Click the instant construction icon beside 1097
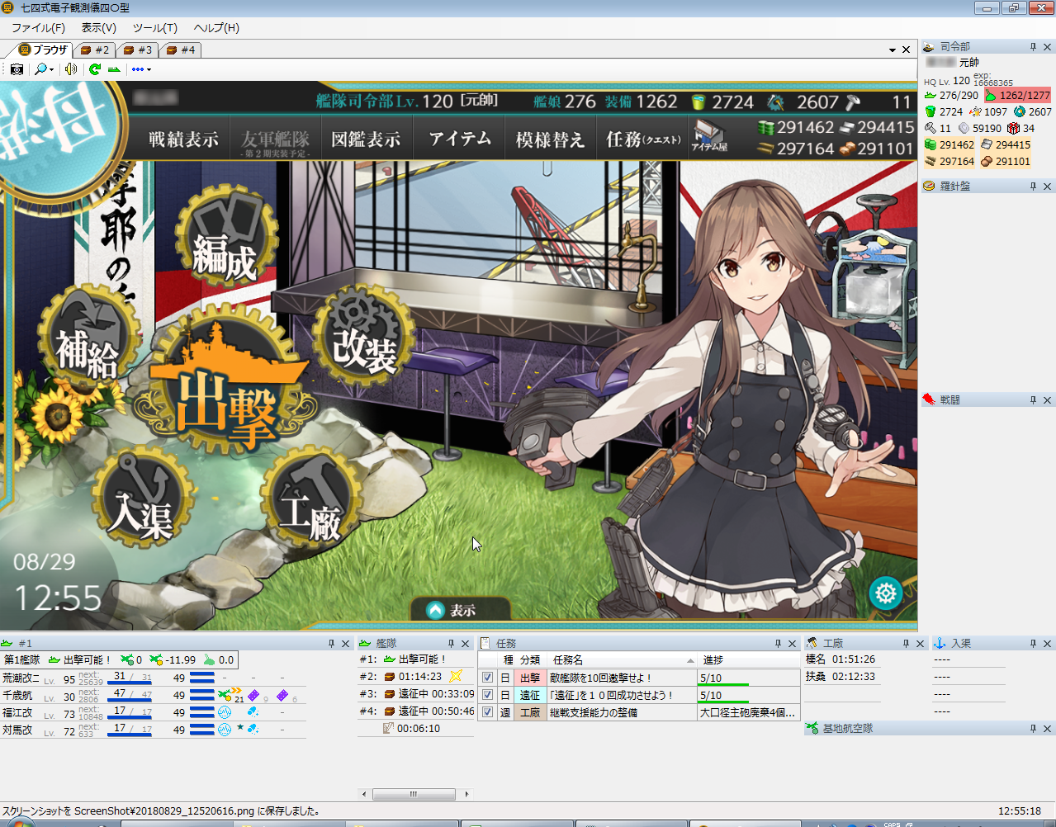Viewport: 1056px width, 827px height. [975, 112]
